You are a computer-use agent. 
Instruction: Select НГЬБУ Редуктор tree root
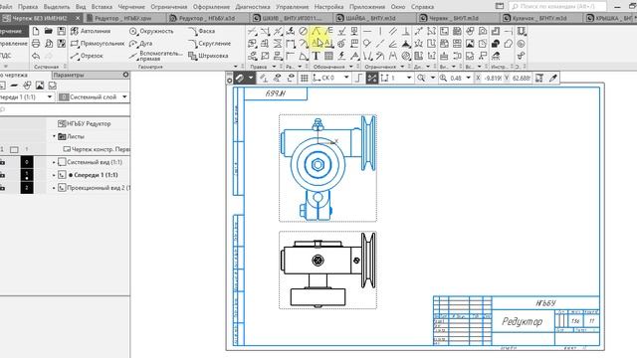click(84, 123)
